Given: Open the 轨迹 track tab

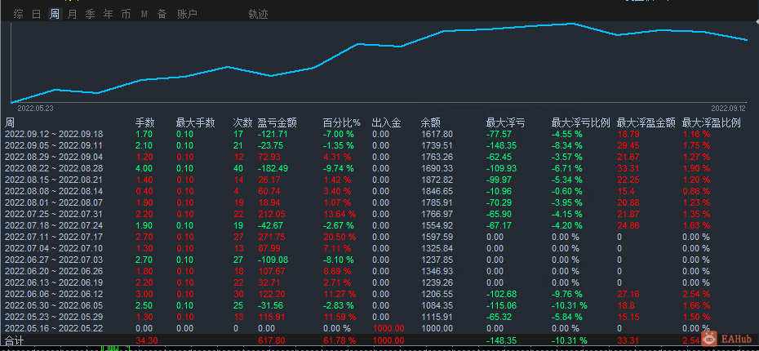Looking at the screenshot, I should (x=258, y=15).
